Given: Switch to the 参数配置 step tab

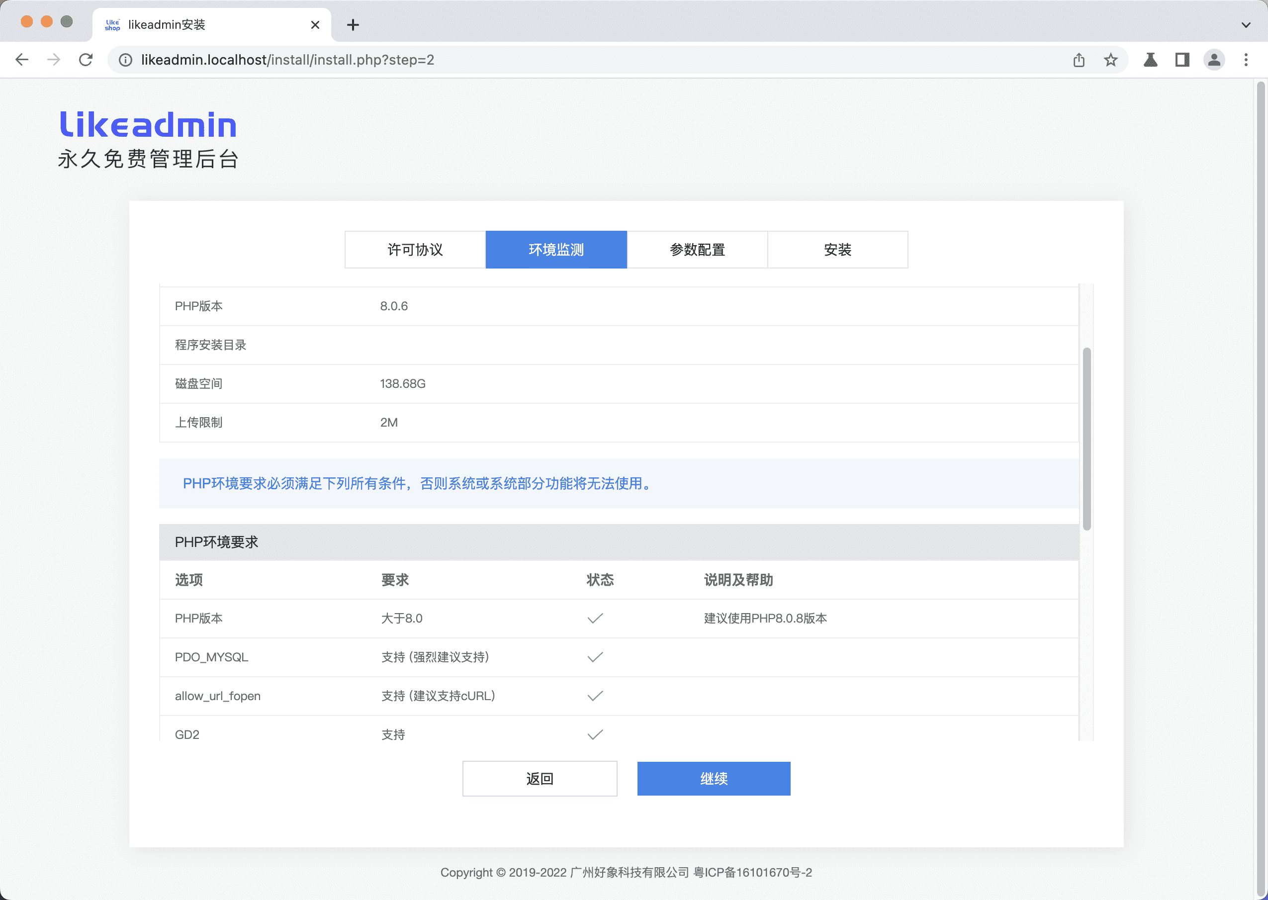Looking at the screenshot, I should tap(697, 250).
